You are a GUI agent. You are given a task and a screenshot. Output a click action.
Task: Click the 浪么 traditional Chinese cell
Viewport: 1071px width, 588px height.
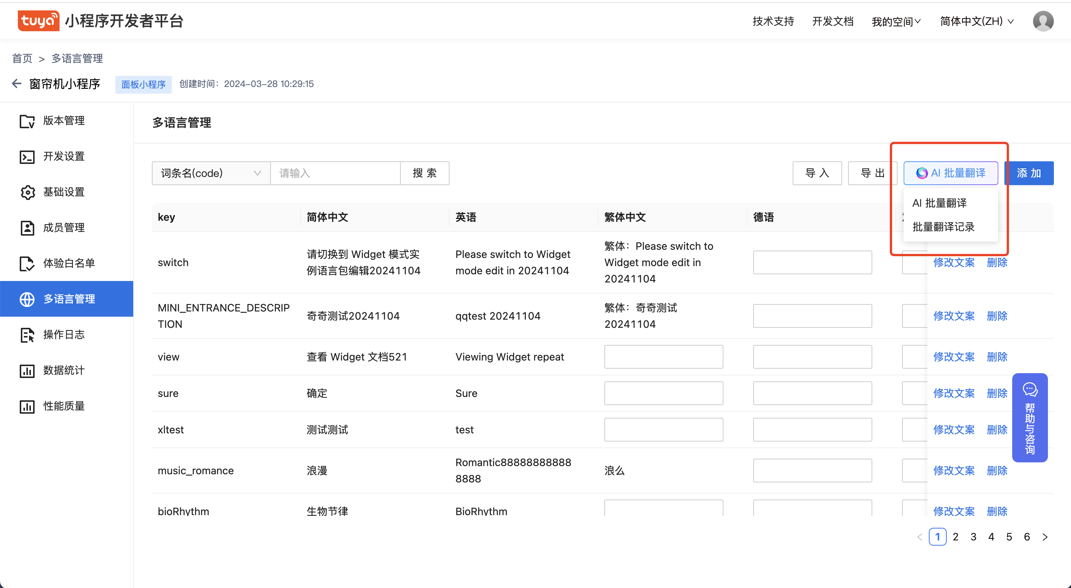[x=614, y=471]
